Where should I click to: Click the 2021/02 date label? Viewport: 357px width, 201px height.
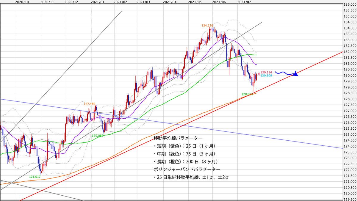click(x=120, y=2)
